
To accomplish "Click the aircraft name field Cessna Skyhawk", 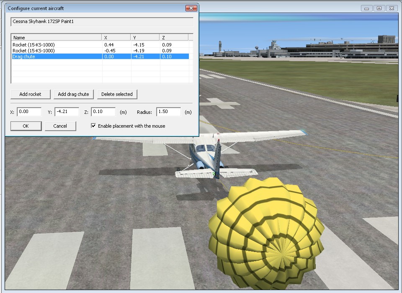I will [102, 21].
